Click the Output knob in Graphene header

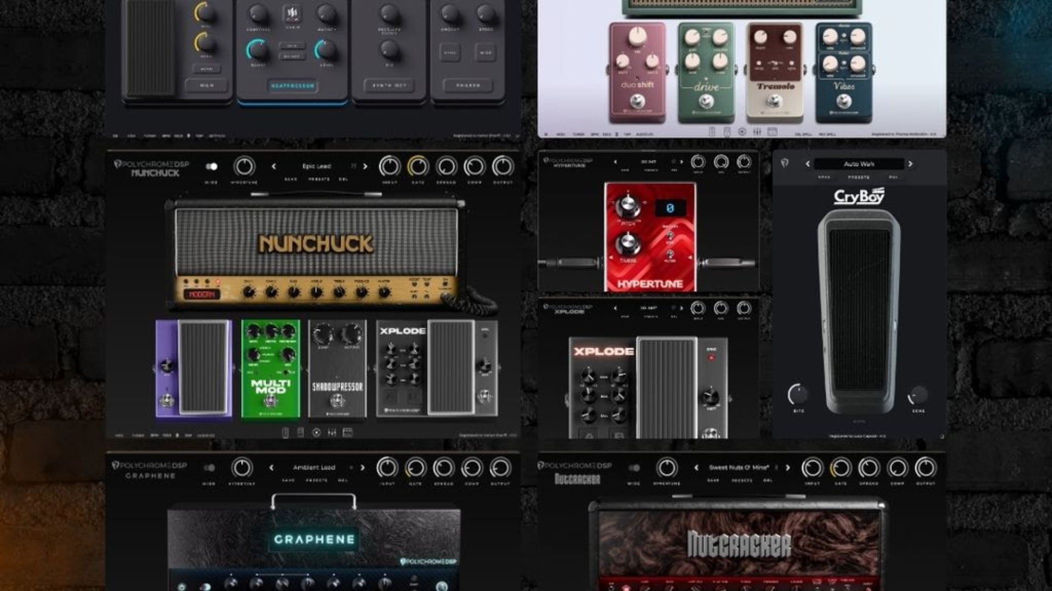pos(500,468)
